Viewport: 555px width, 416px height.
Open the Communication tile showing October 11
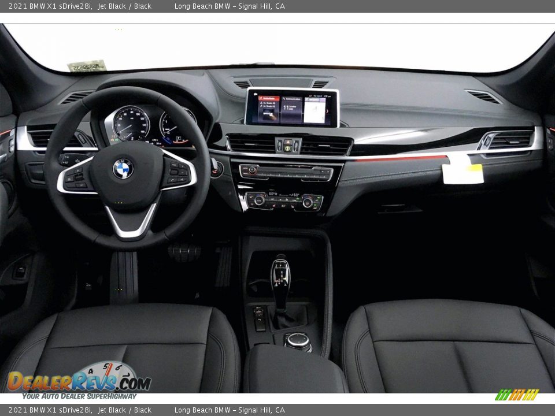pos(290,107)
